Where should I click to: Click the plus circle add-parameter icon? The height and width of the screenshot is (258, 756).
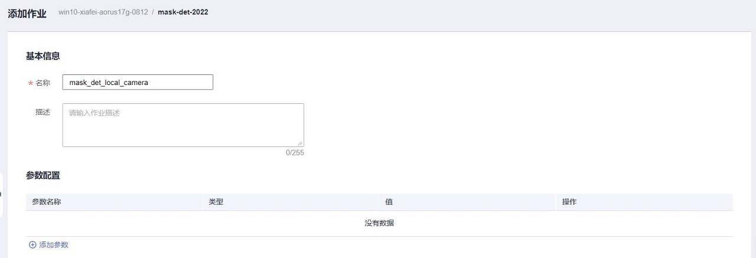[32, 244]
